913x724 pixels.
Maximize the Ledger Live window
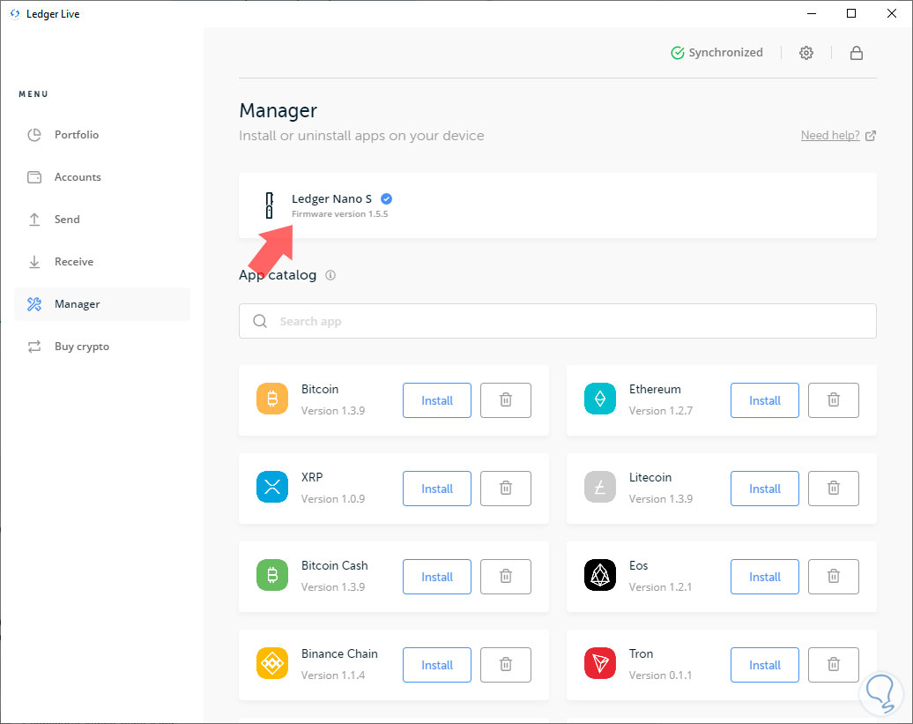[851, 13]
